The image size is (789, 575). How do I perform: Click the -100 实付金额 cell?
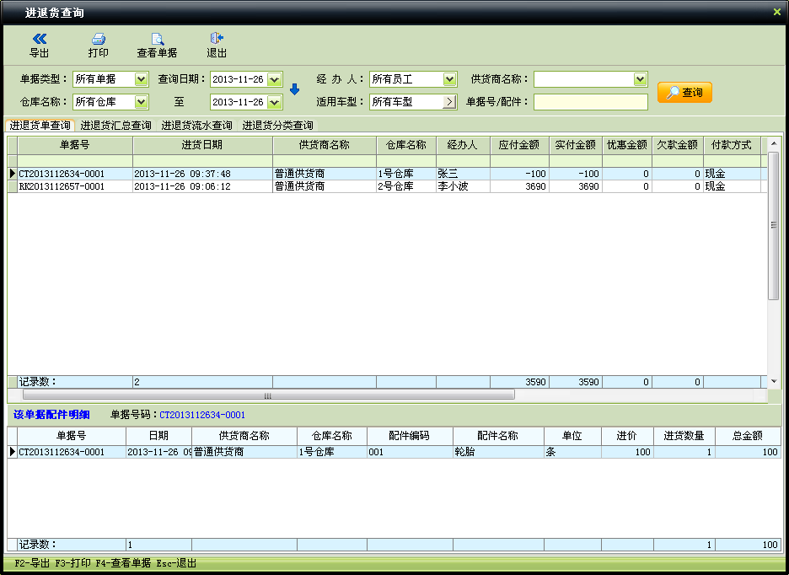point(576,174)
